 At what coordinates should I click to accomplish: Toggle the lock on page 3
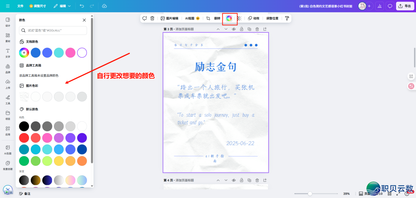[241, 29]
